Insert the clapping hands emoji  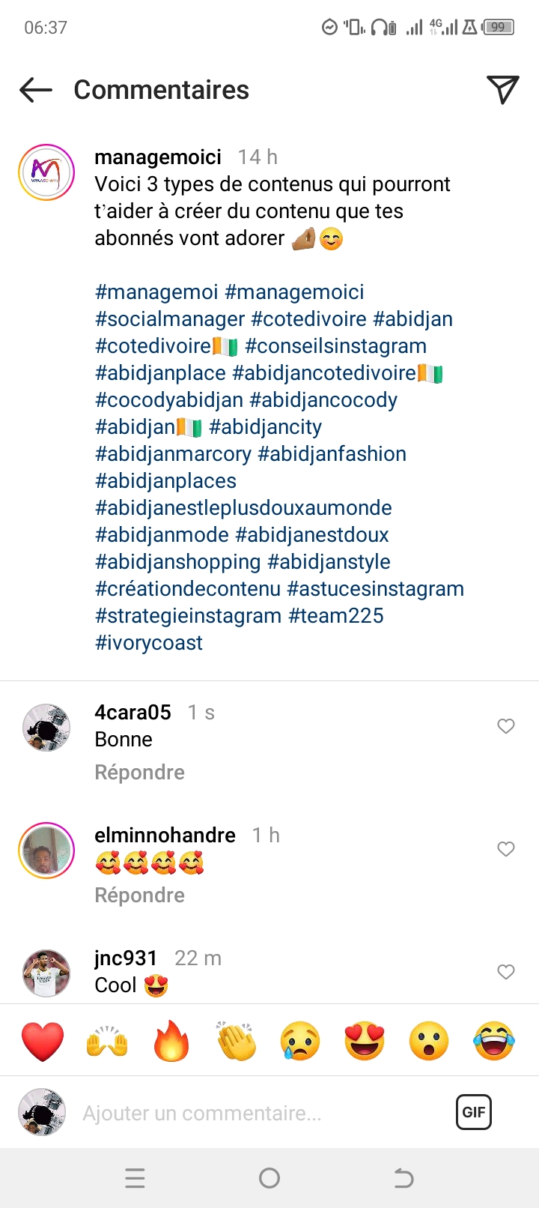[x=236, y=1041]
